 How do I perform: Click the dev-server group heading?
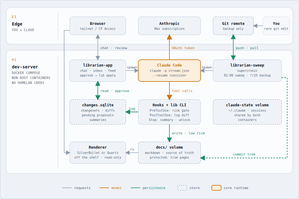pyautogui.click(x=25, y=67)
